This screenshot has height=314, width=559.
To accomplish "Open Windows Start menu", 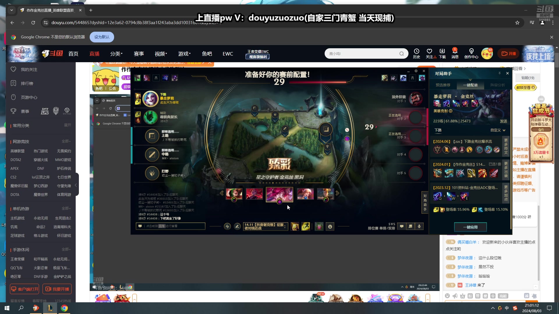I will point(7,308).
